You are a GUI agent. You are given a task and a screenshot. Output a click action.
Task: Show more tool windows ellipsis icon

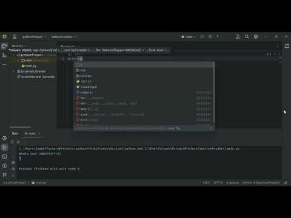tap(4, 65)
